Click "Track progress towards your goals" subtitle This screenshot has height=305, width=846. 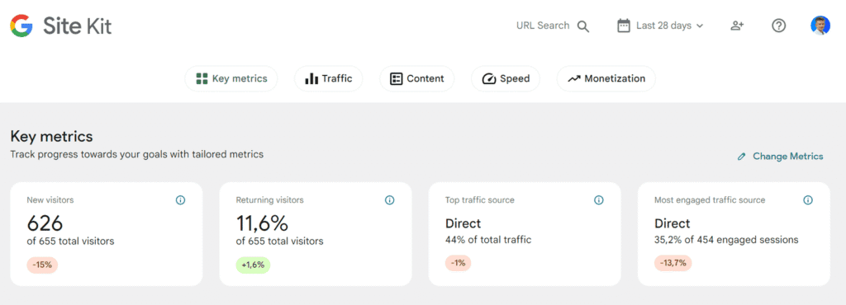(137, 154)
